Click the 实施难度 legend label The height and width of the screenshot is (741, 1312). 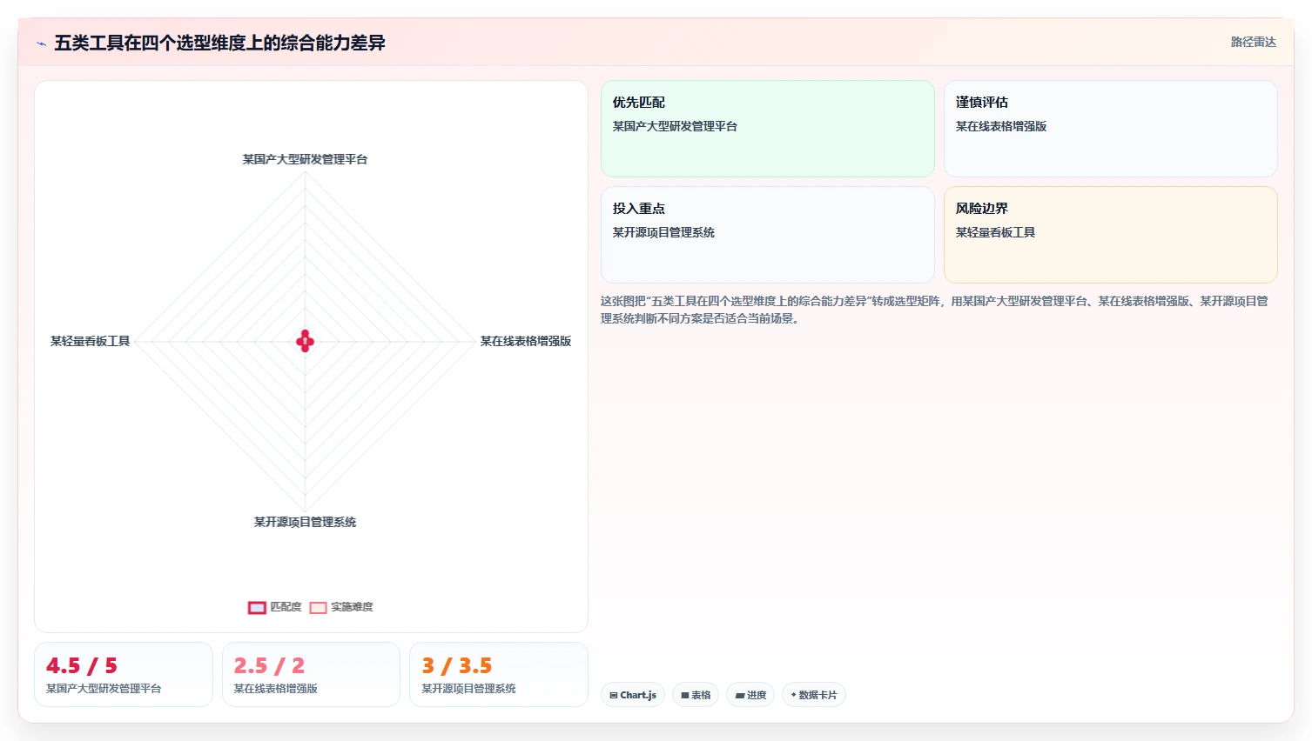pos(352,607)
